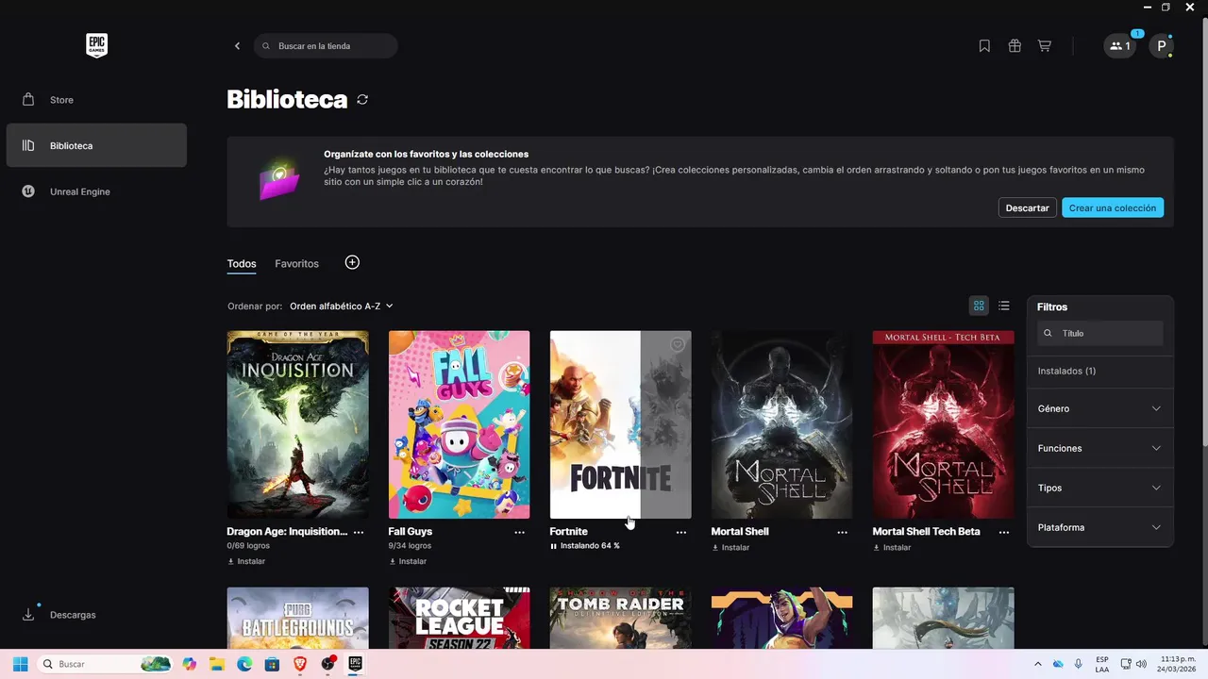The height and width of the screenshot is (679, 1208).
Task: Open Fall Guys three-dot options menu
Action: coord(520,533)
